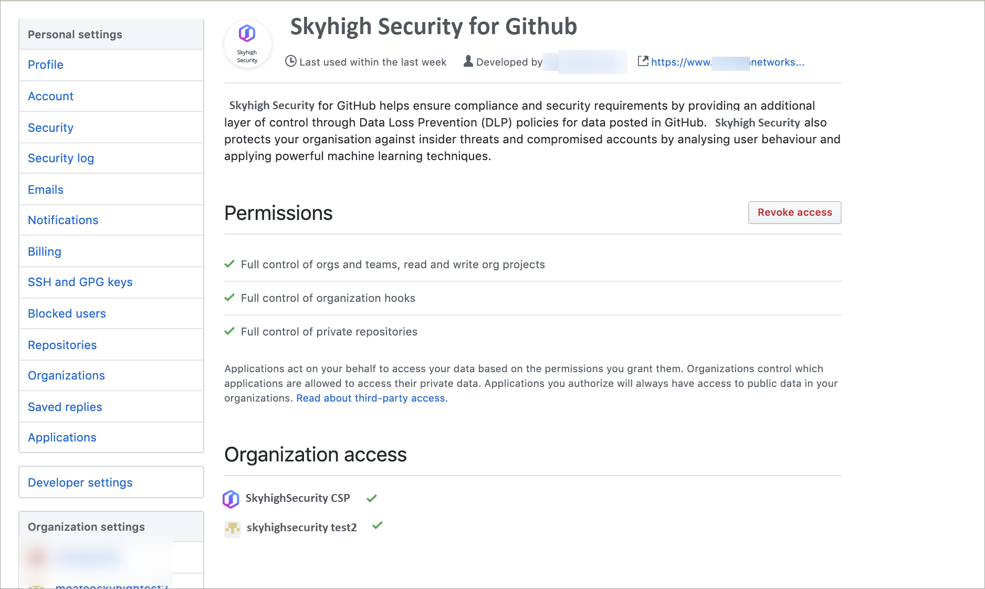The width and height of the screenshot is (985, 589).
Task: Click the clock icon next to Last used
Action: [x=291, y=61]
